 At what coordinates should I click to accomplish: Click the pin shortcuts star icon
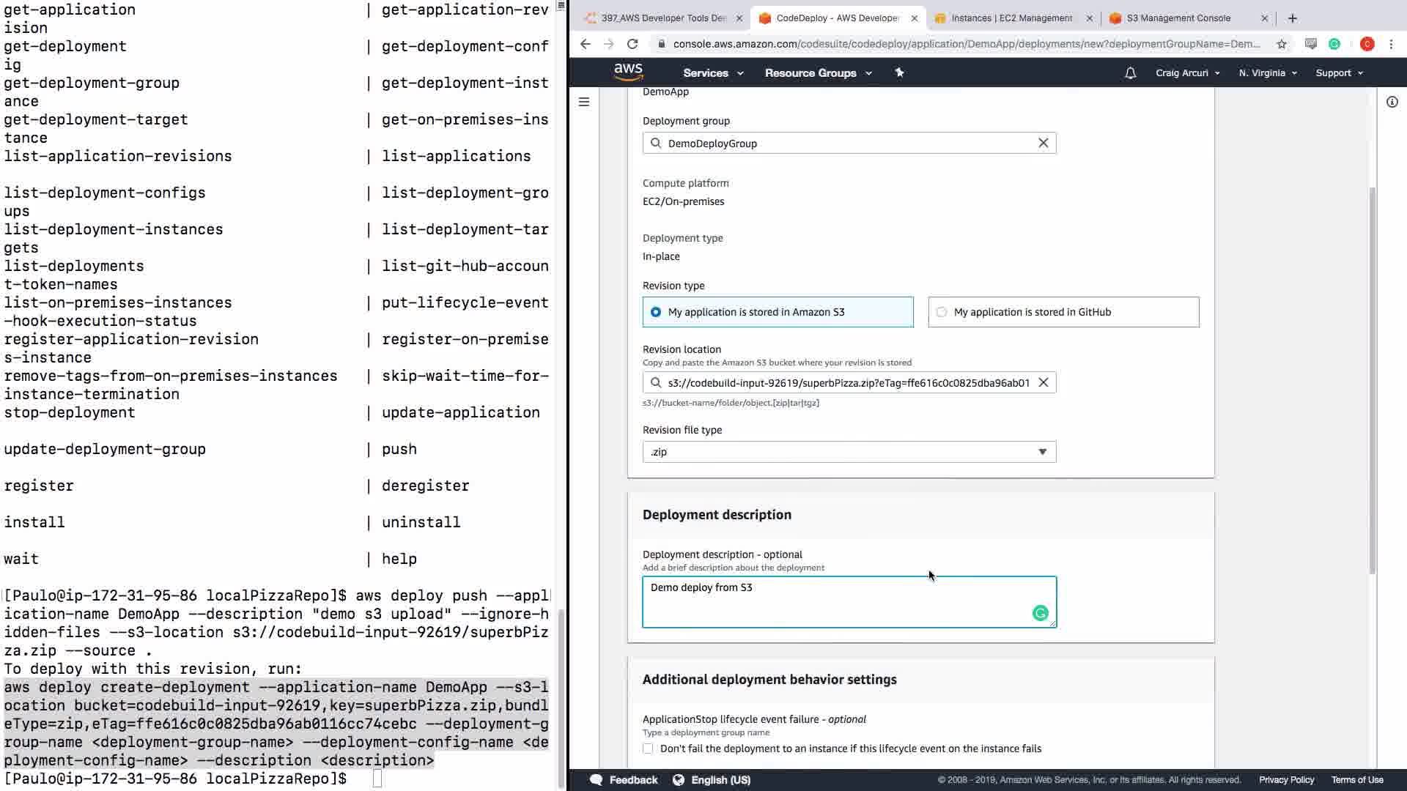[899, 73]
